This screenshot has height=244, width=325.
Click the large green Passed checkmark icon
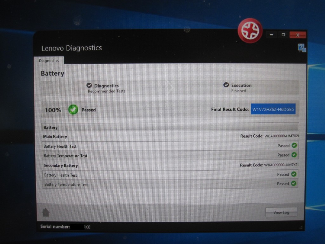73,110
